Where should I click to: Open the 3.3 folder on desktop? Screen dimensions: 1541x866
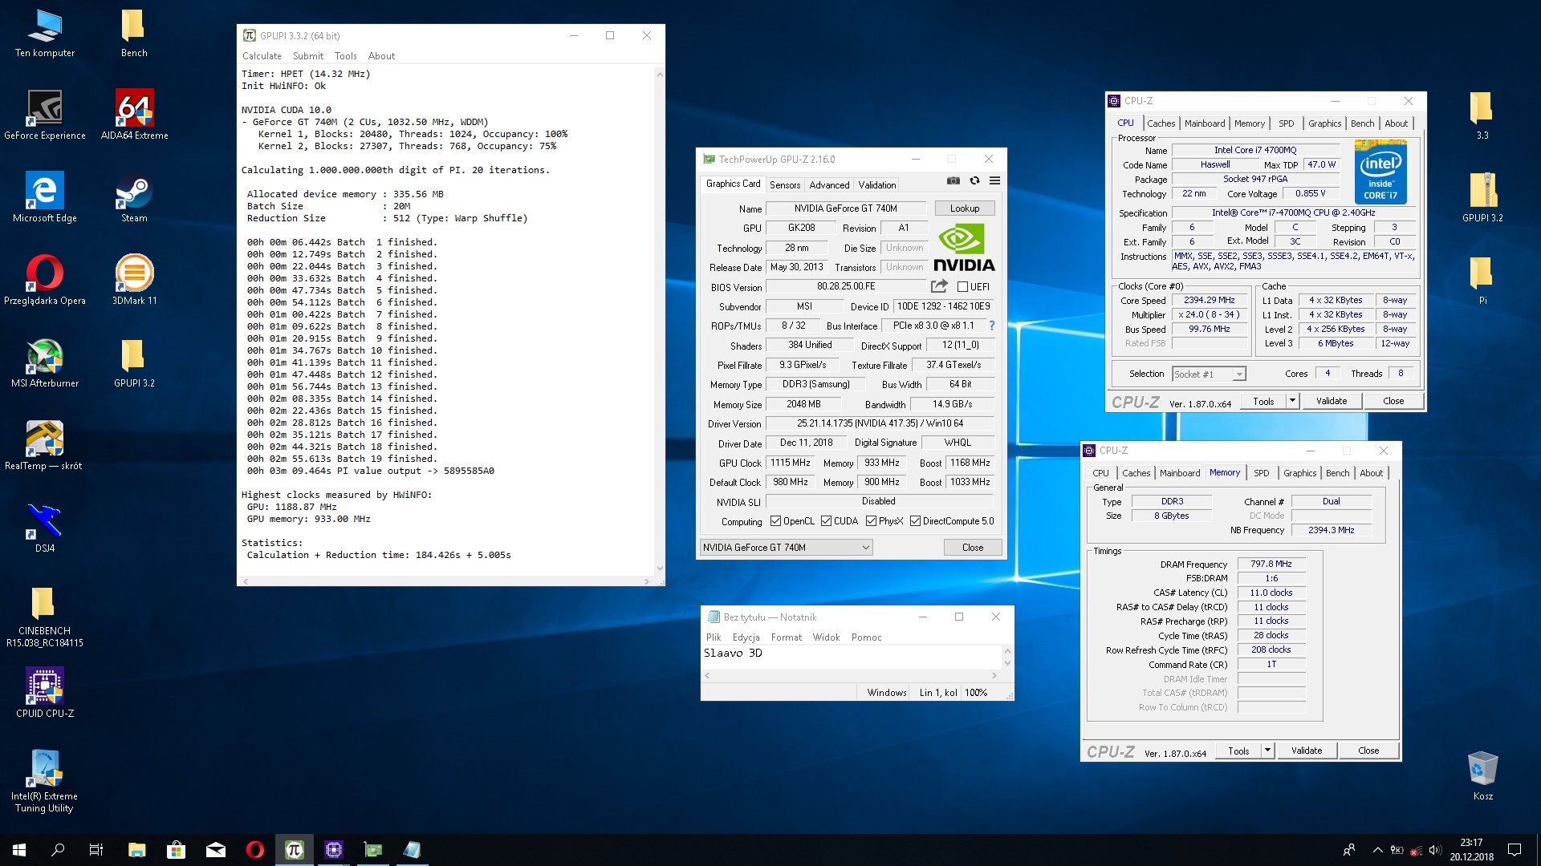point(1482,115)
